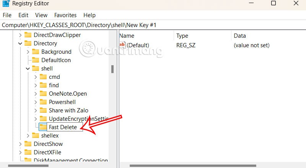The image size is (306, 168).
Task: Expand the Background key chevron
Action: point(28,52)
